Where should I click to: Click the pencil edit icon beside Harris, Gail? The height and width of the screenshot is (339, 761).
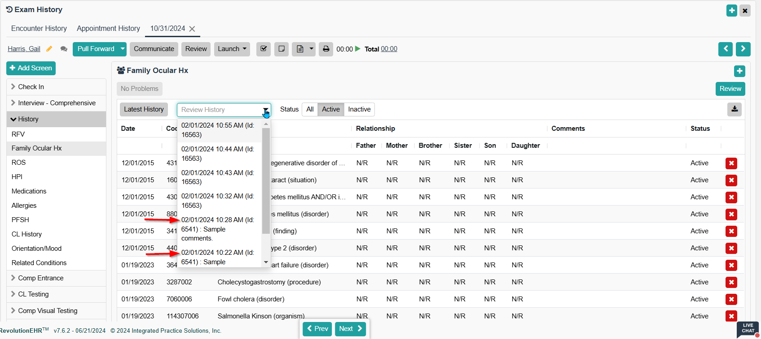coord(49,49)
